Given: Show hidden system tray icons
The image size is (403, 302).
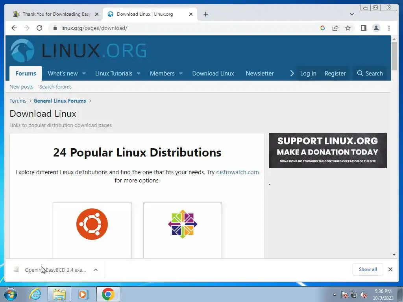Looking at the screenshot, I should point(335,295).
